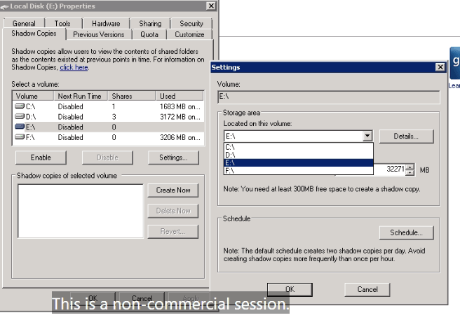Click shares value '3' for D:\
The image size is (460, 320).
(x=114, y=117)
